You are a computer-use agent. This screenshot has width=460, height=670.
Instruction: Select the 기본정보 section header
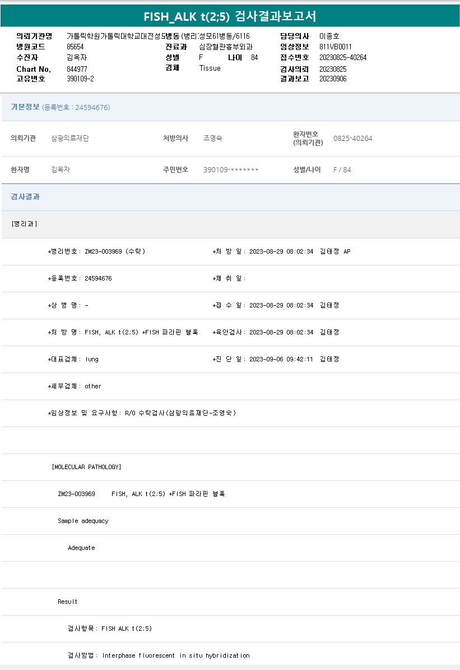[25, 107]
